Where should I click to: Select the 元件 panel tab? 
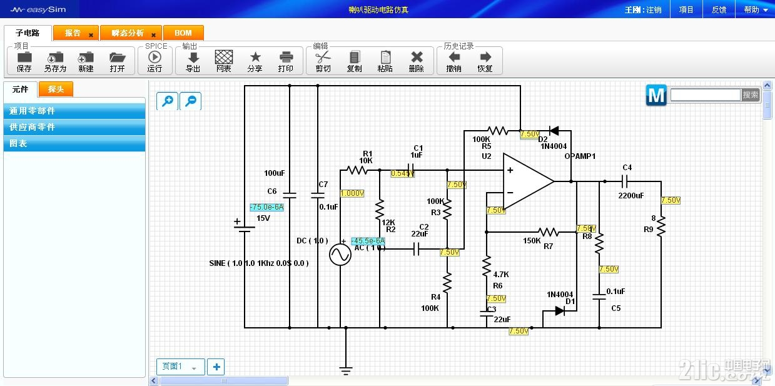tap(20, 89)
